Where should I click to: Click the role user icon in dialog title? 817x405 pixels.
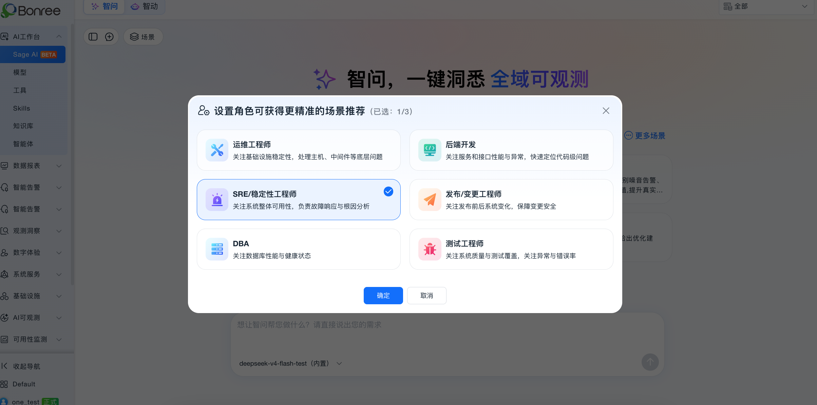pyautogui.click(x=204, y=111)
